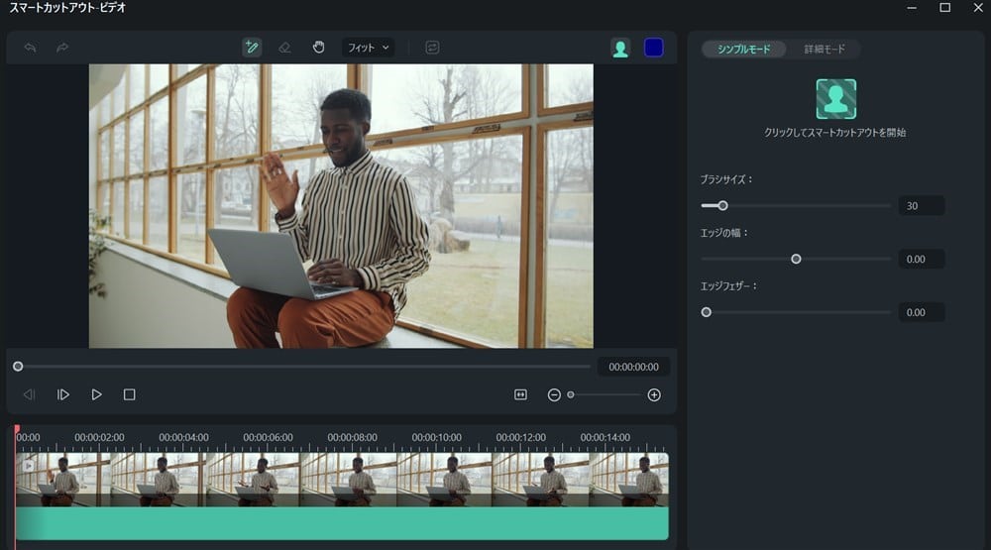Screen dimensions: 991x550
Task: Click the large smart cutout start icon
Action: pyautogui.click(x=835, y=99)
